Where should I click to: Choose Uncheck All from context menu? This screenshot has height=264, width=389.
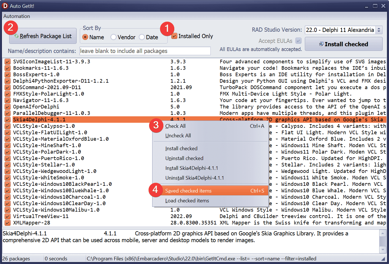(x=210, y=136)
